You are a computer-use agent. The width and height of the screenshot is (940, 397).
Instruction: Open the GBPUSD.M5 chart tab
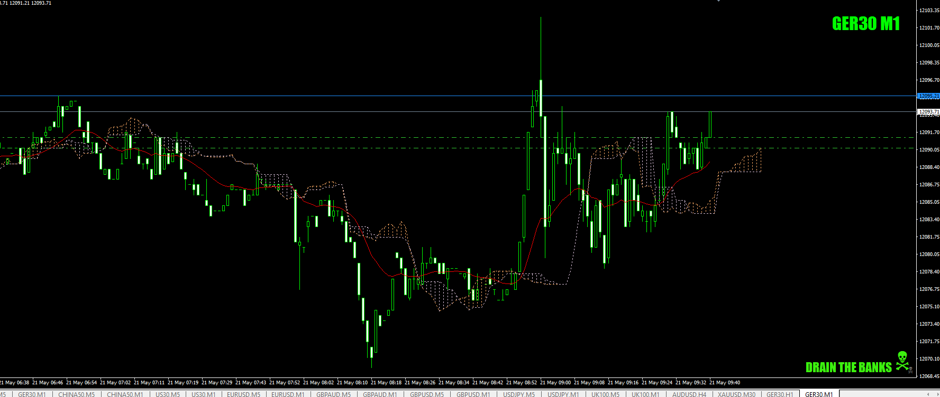(x=427, y=394)
